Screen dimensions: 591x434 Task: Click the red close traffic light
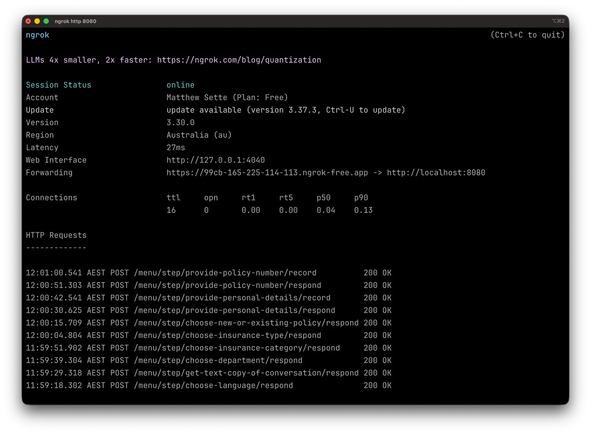(28, 21)
